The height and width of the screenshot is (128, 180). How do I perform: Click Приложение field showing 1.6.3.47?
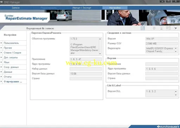pyautogui.click(x=86, y=59)
